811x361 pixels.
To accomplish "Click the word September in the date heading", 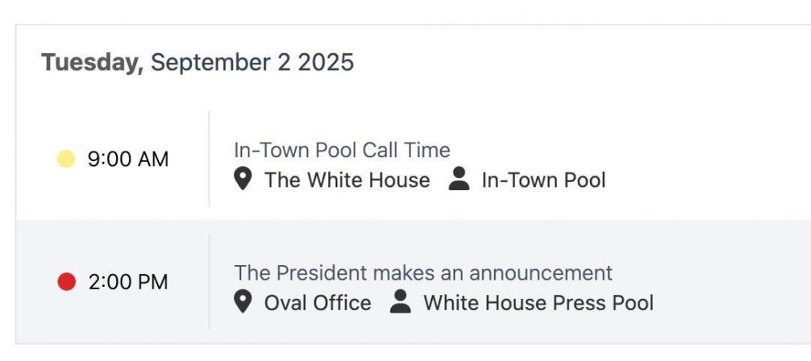I will [210, 63].
